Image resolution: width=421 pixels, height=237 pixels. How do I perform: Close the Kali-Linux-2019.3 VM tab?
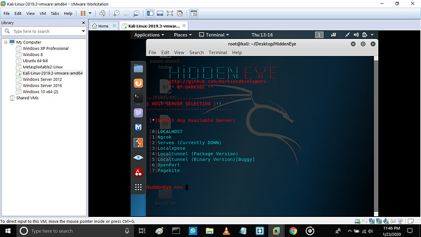[184, 26]
